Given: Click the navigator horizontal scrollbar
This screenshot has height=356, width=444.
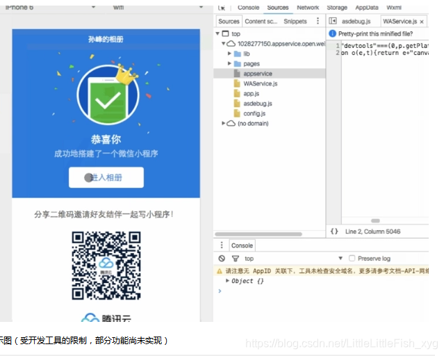Looking at the screenshot, I should 258,234.
